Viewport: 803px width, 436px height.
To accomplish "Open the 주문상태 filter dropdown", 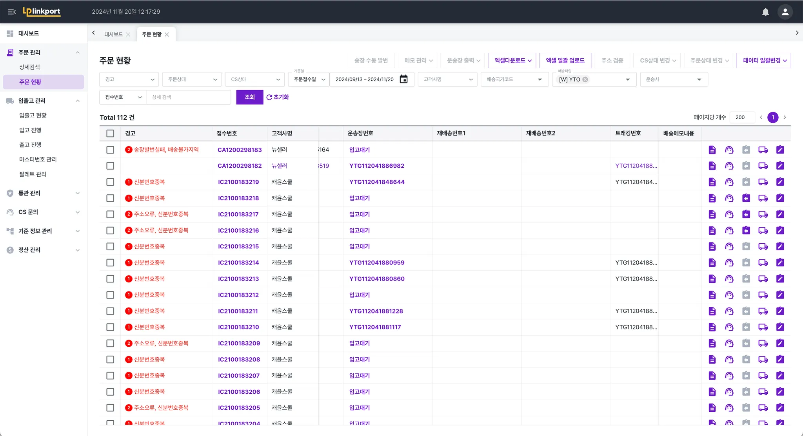I will pos(192,79).
